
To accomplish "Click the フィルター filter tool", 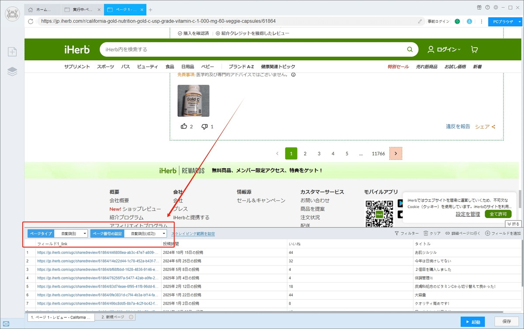I will click(407, 233).
